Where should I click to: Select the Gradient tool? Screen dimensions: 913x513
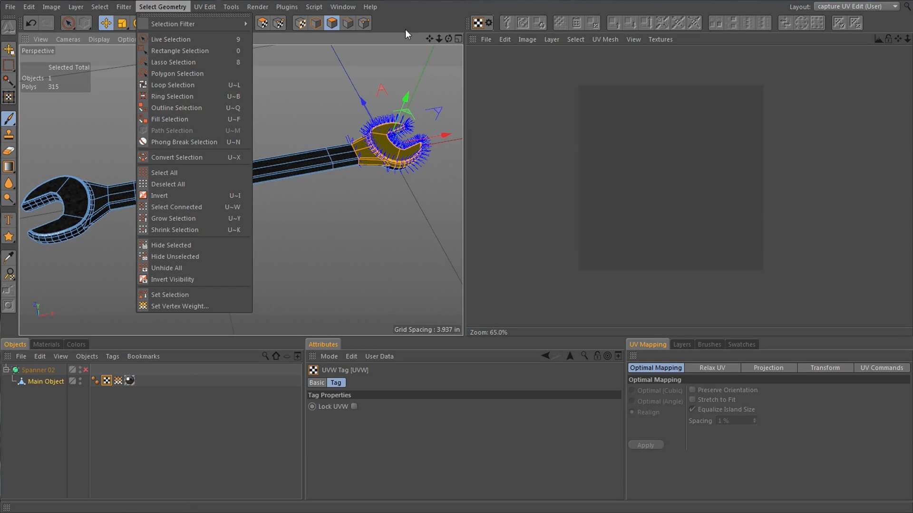9,166
